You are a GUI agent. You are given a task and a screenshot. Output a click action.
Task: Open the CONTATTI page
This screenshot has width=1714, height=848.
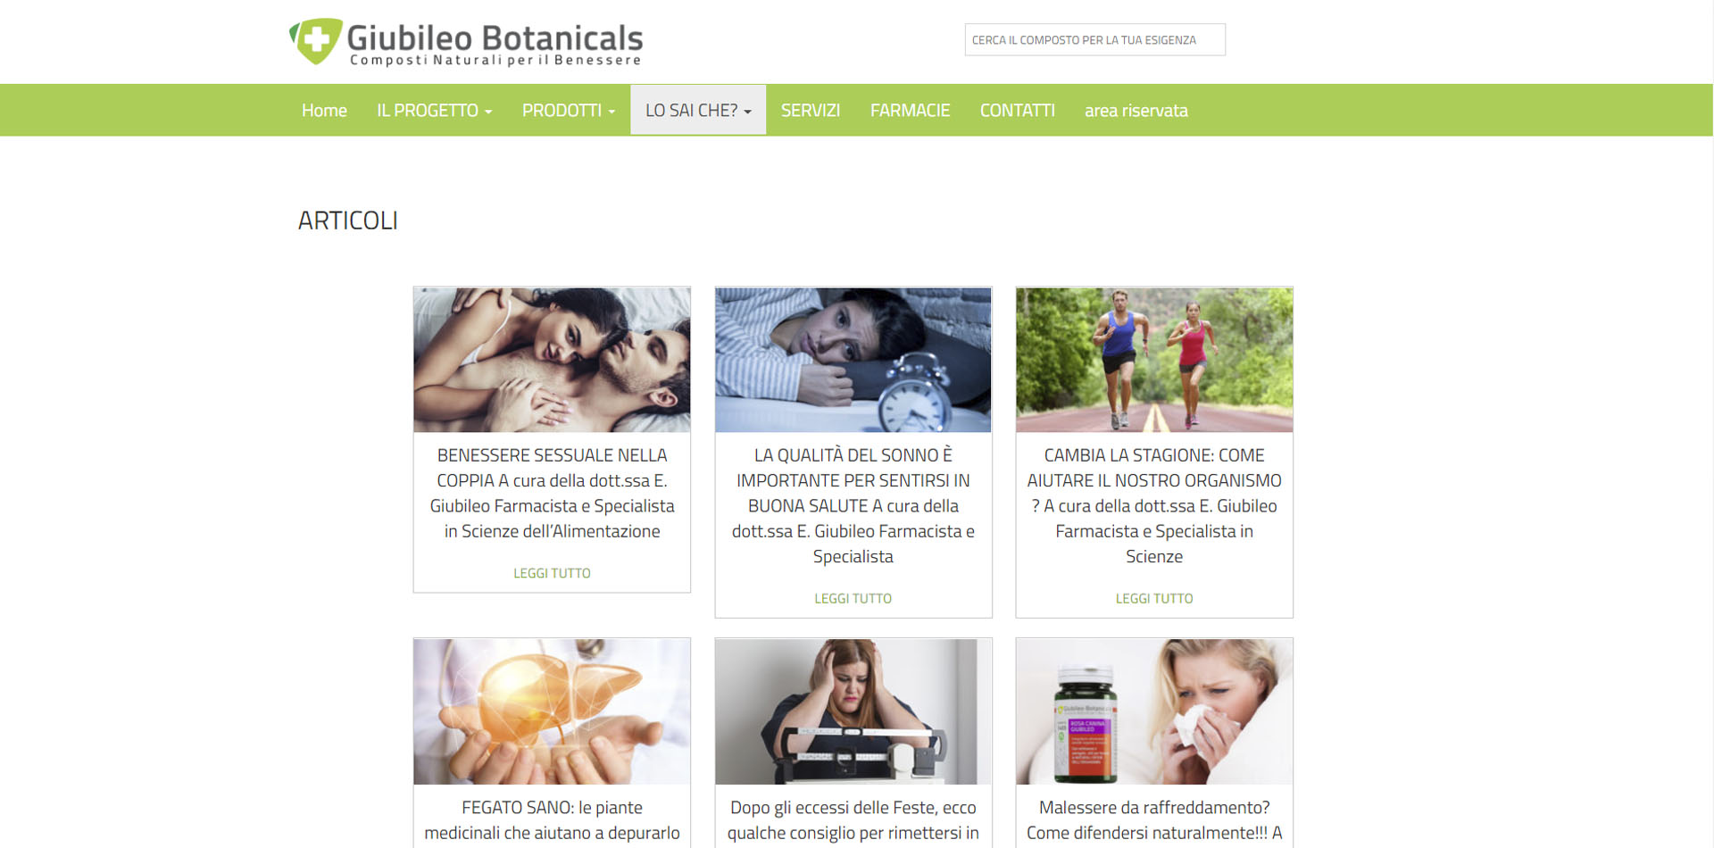pos(1017,111)
